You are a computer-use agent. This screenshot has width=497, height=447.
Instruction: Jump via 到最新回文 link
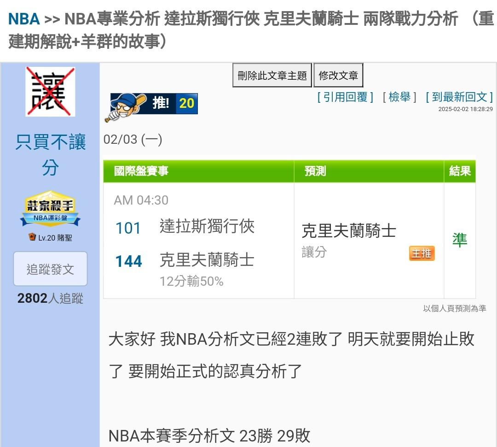click(x=459, y=97)
